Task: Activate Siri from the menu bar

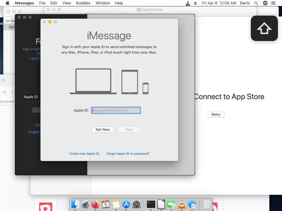Action: 265,3
